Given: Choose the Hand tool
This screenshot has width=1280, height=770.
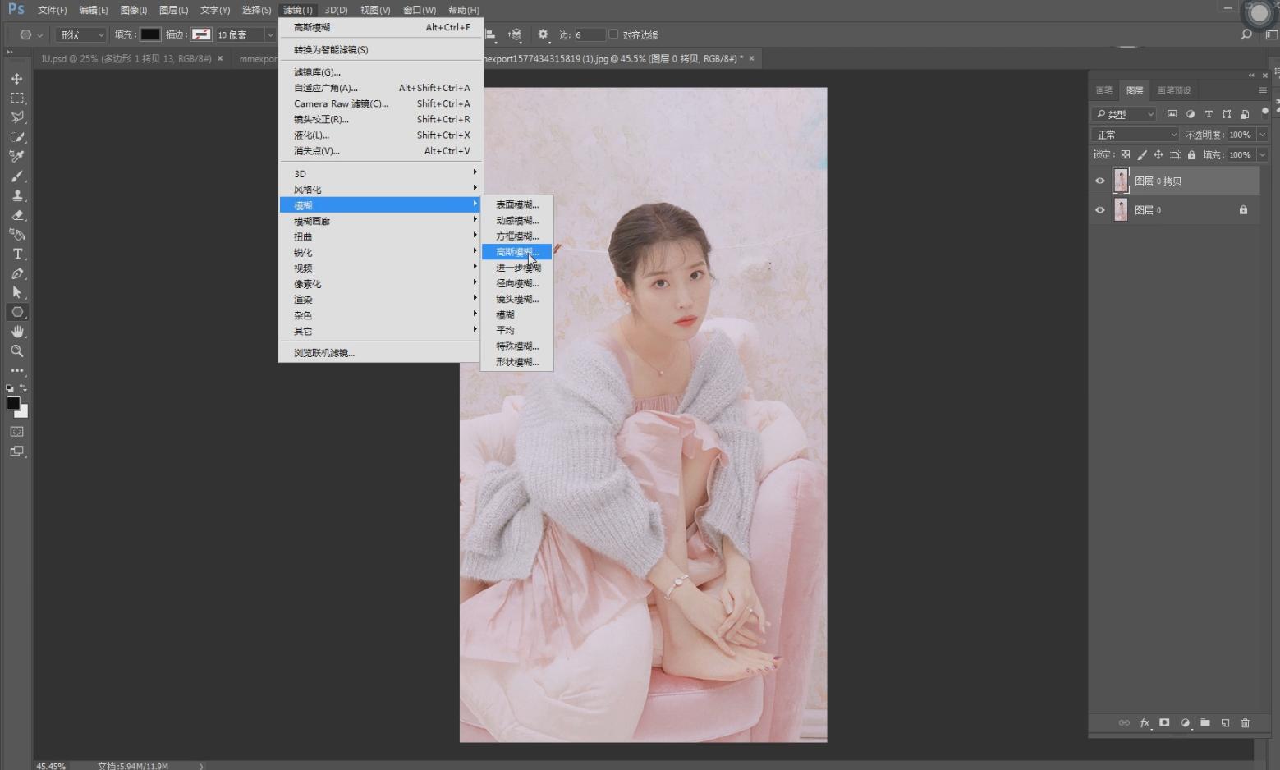Looking at the screenshot, I should point(16,332).
